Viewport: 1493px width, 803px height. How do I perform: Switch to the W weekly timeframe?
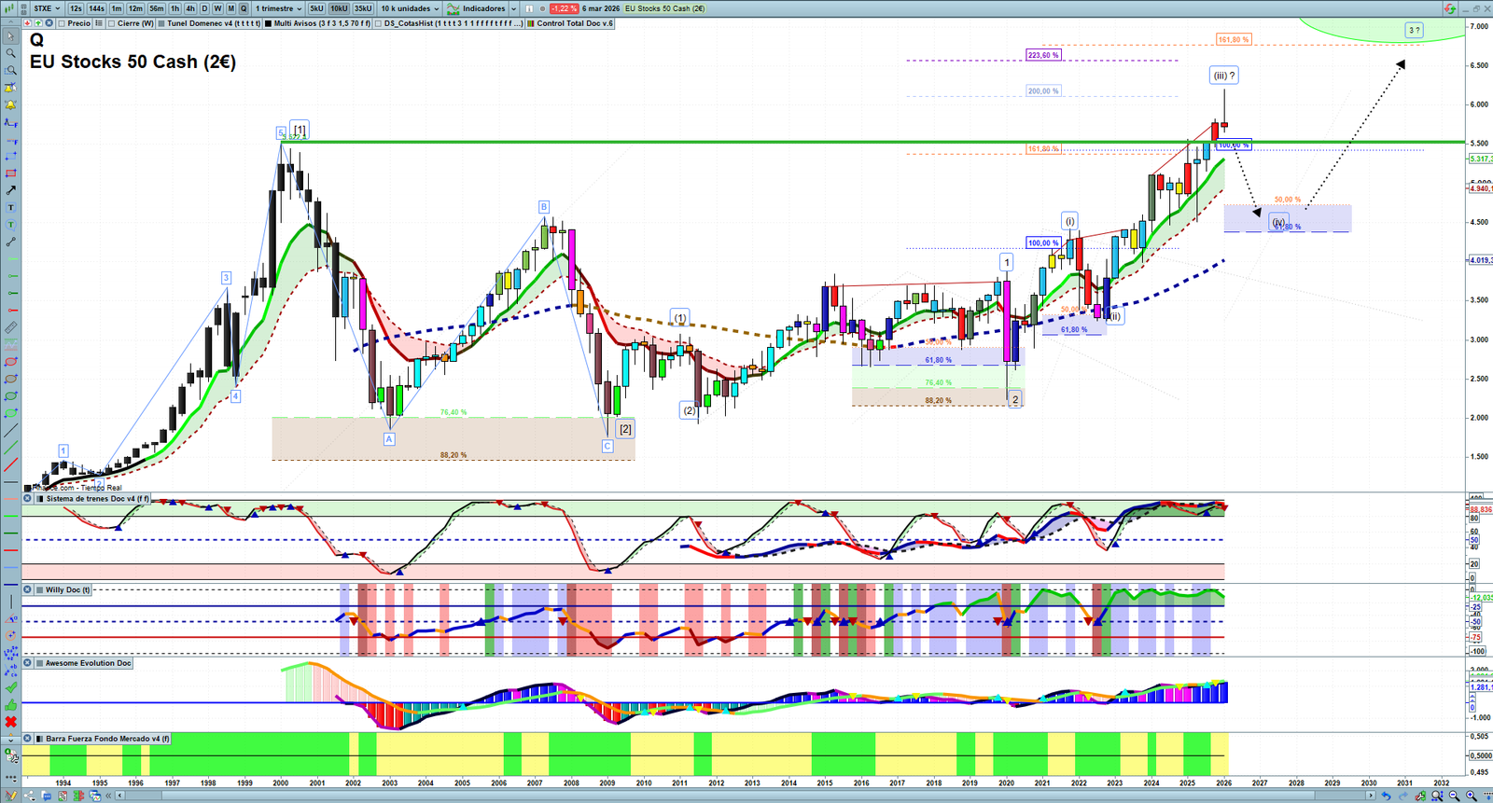tap(217, 8)
